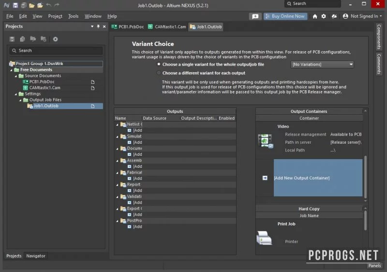
Task: Collapse the Output Job Files folder
Action: click(20, 100)
